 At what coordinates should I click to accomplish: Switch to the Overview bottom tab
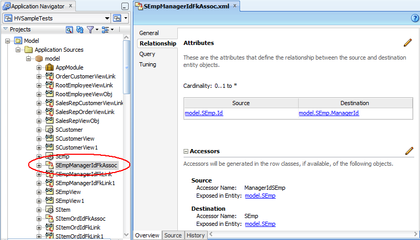(147, 235)
